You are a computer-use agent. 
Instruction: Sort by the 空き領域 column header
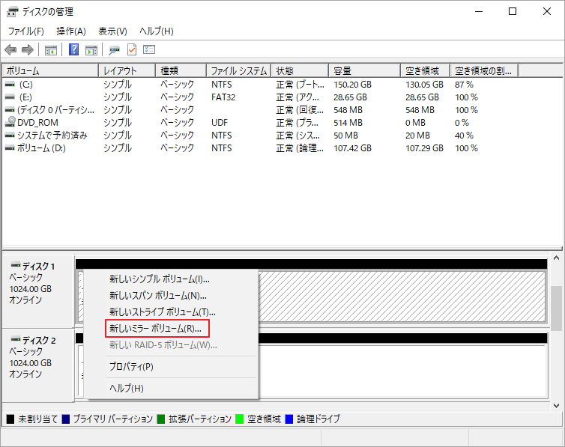(x=425, y=70)
